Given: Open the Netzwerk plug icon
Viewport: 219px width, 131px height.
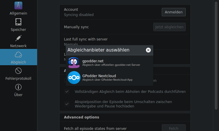Looking at the screenshot, I should (x=18, y=38).
